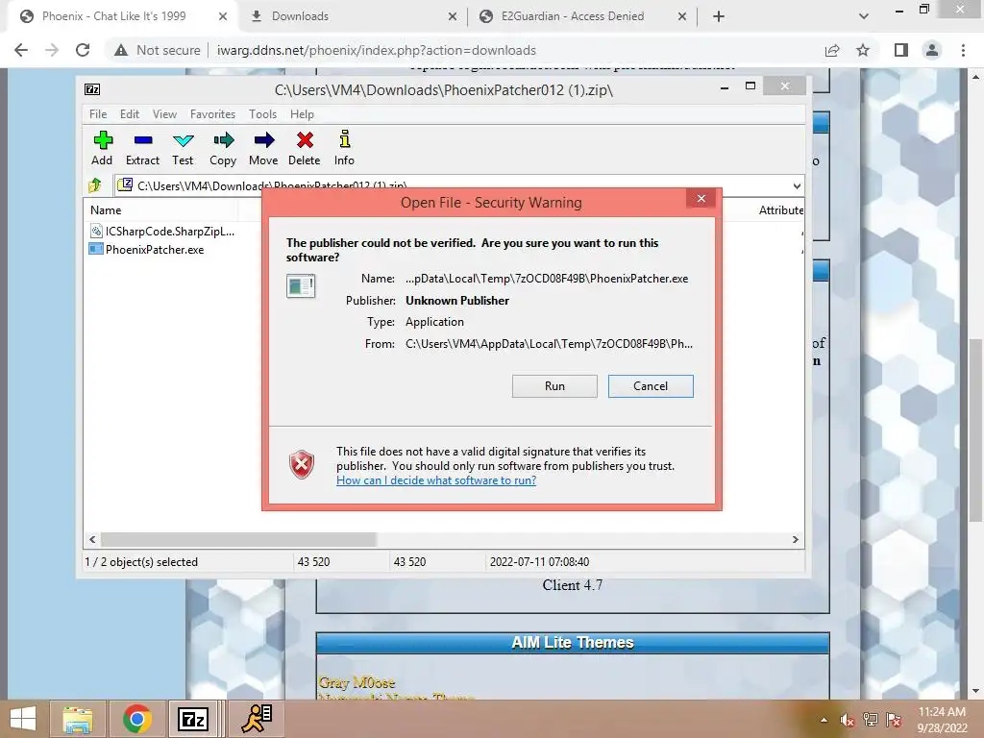Click 7-Zip horizontal scrollbar left arrow

[x=92, y=540]
